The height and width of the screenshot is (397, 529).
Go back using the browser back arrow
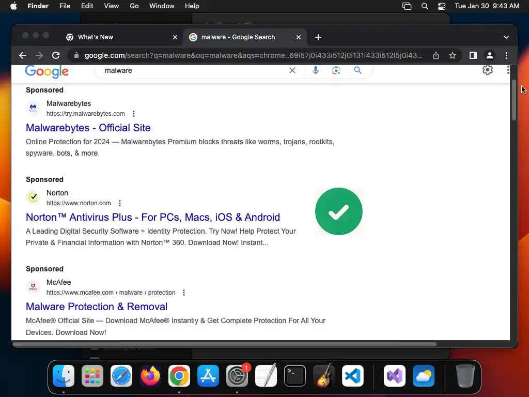(x=23, y=55)
